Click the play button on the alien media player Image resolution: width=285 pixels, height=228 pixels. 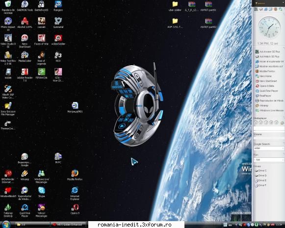pos(122,126)
